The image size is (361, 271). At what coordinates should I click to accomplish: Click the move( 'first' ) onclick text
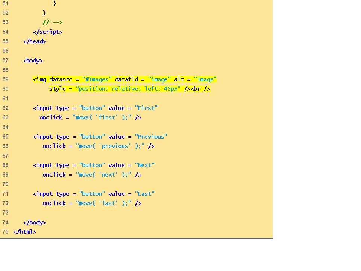click(x=102, y=117)
